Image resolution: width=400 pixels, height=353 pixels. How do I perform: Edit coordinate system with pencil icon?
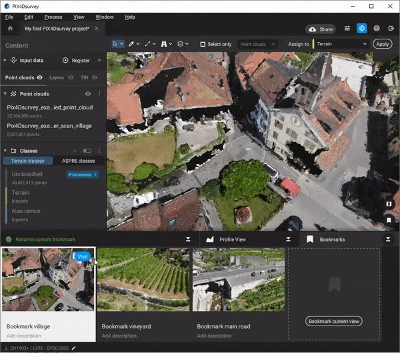74,348
